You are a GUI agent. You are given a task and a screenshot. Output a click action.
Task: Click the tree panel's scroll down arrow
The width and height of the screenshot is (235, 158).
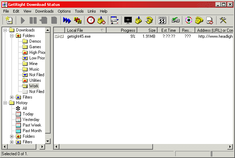(47, 141)
